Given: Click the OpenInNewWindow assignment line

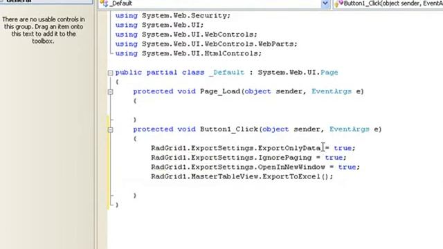Looking at the screenshot, I should point(255,167).
